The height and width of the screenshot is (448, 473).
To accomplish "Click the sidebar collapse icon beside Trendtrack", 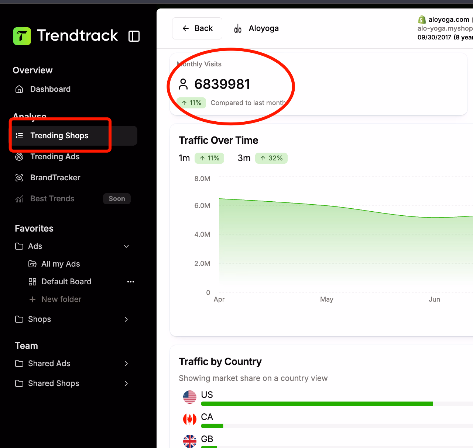I will coord(134,36).
